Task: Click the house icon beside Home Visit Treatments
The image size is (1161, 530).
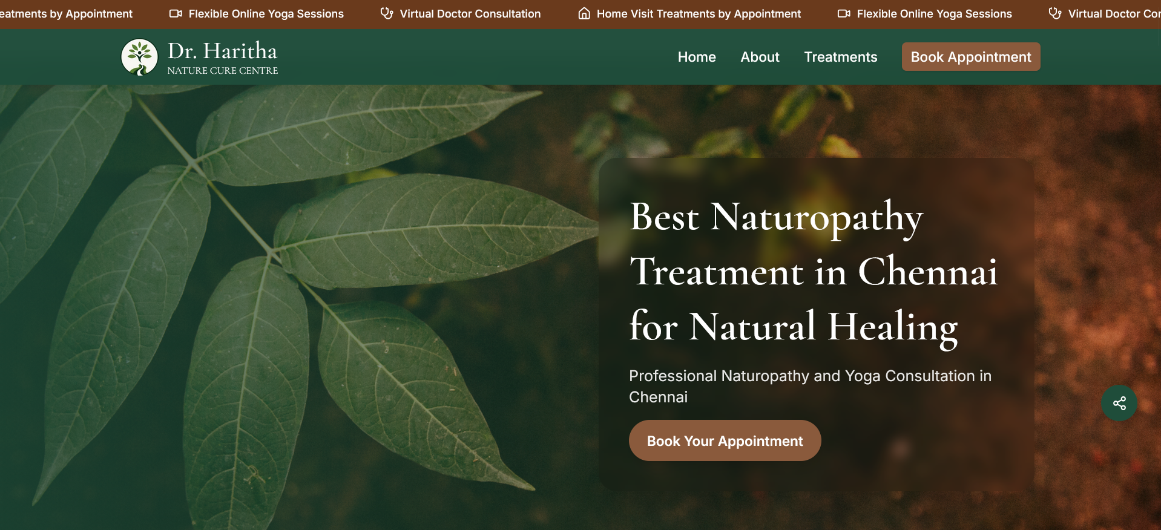Action: pyautogui.click(x=584, y=13)
